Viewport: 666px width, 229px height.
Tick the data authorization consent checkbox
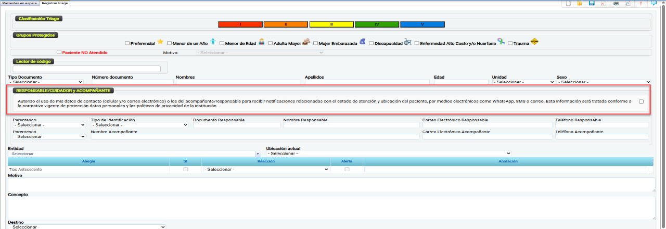click(x=642, y=101)
